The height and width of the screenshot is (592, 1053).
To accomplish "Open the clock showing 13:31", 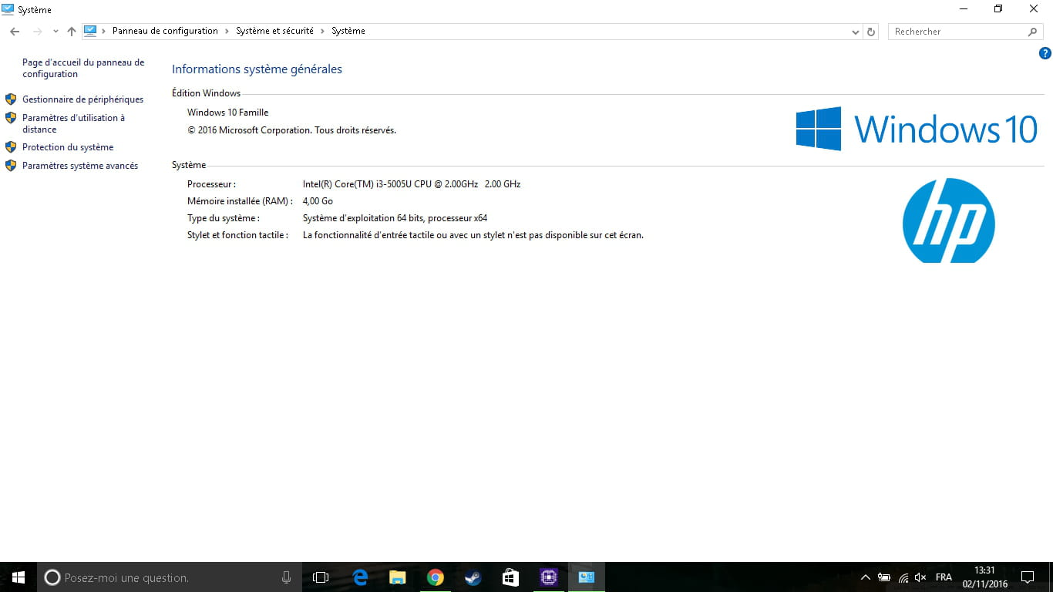I will 984,577.
